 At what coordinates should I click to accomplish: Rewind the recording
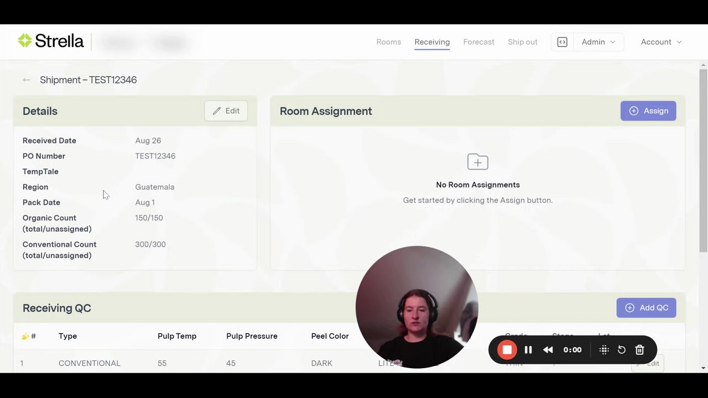tap(548, 350)
